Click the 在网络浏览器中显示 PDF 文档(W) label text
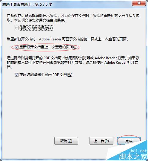Screen dimensions: 148x161 [x=46, y=75]
